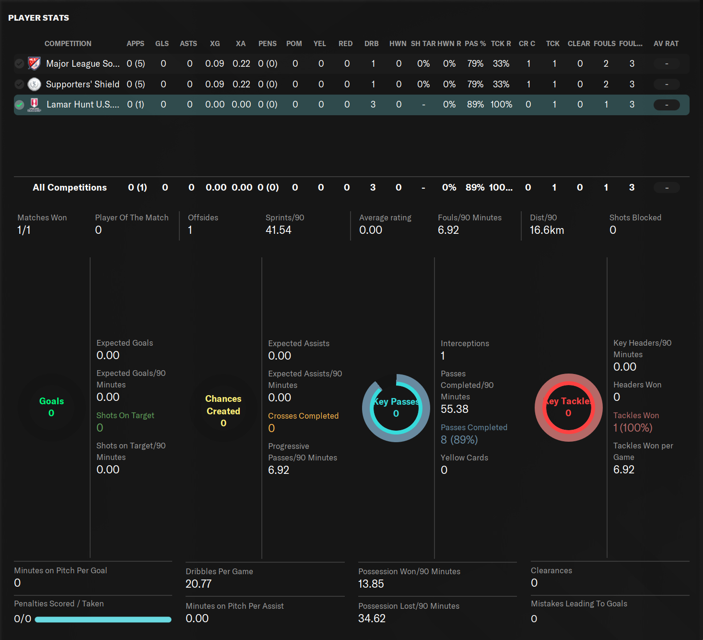Image resolution: width=703 pixels, height=640 pixels.
Task: Click the Fouls/90 Minutes value 6.92
Action: [448, 230]
